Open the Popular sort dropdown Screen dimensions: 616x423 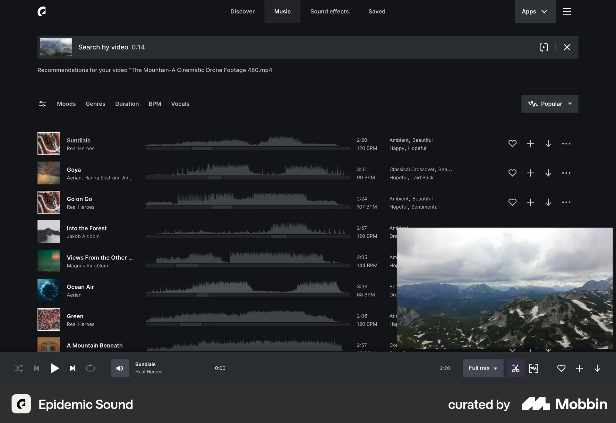(x=550, y=104)
